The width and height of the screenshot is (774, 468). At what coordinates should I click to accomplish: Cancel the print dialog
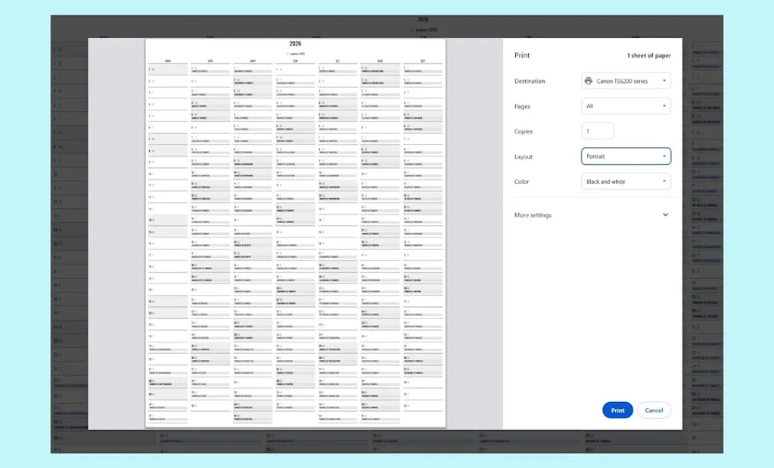pos(654,411)
